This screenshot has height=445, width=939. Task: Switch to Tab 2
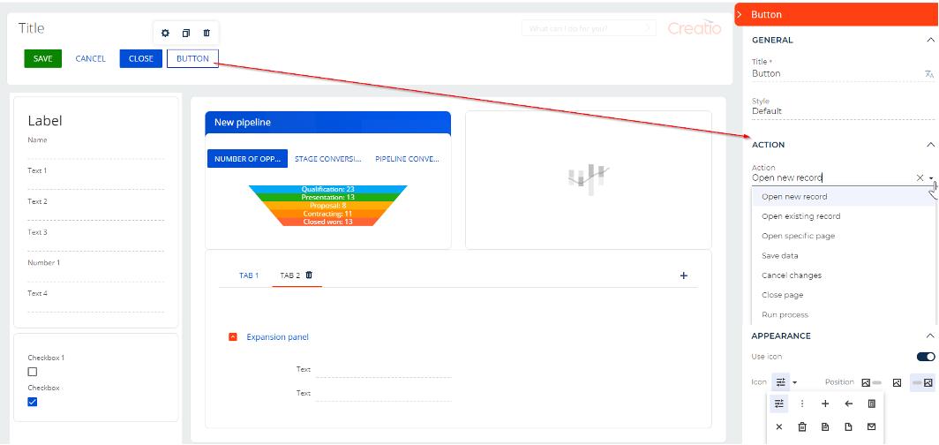pyautogui.click(x=289, y=275)
